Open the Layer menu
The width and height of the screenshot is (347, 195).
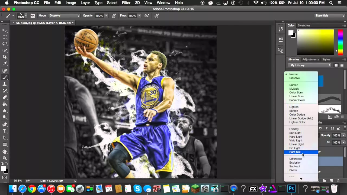pyautogui.click(x=85, y=3)
